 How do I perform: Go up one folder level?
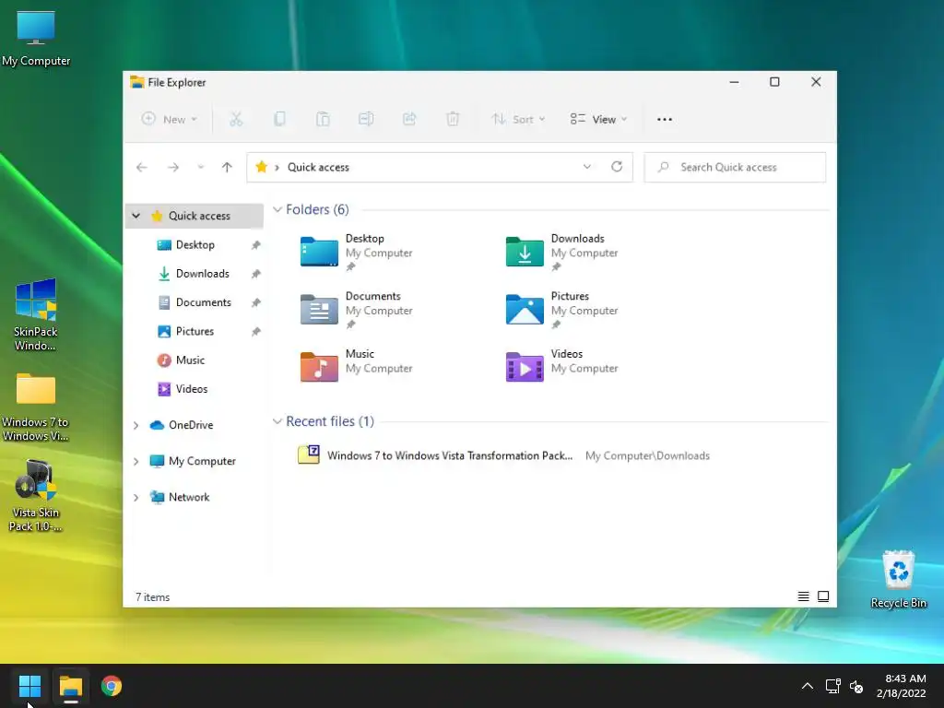click(x=227, y=168)
